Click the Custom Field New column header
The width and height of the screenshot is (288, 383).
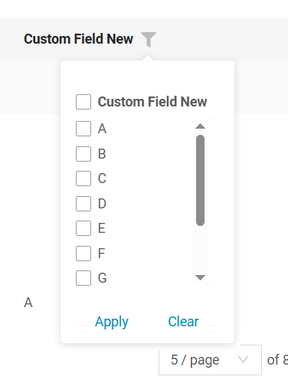click(x=78, y=39)
